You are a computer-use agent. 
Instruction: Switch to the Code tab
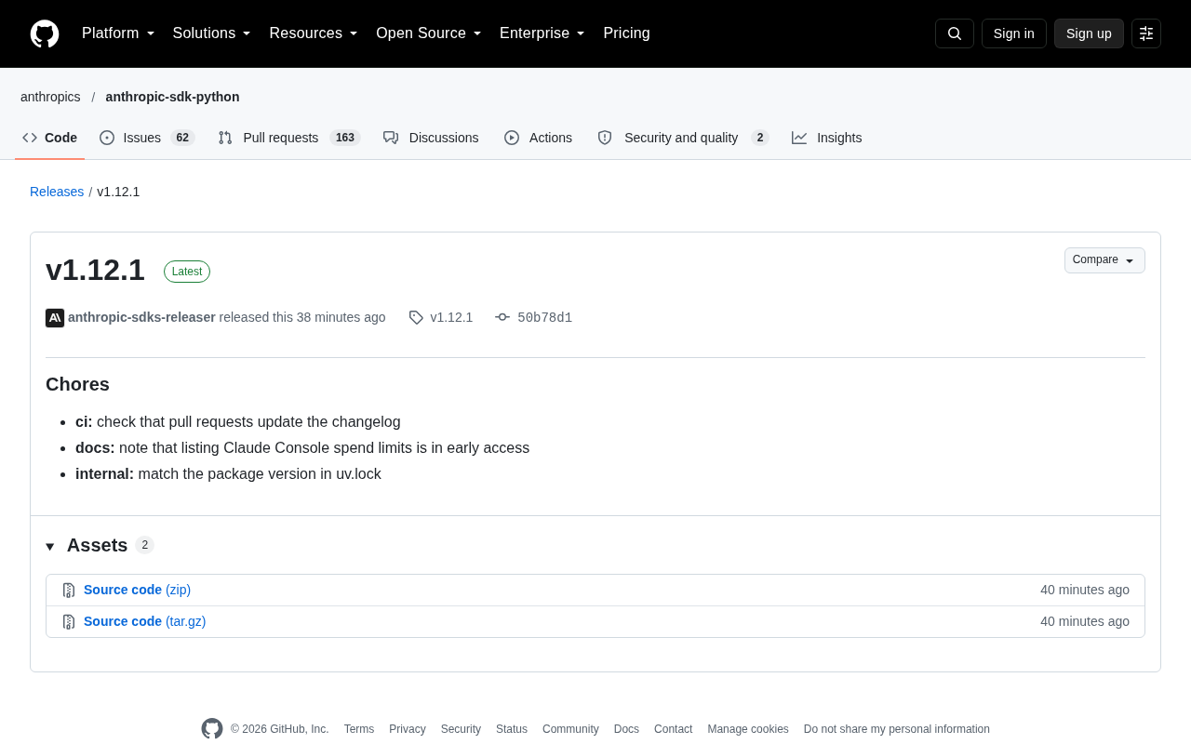tap(50, 138)
